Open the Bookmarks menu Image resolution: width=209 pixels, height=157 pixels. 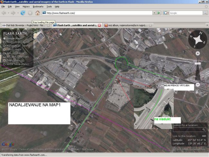coord(38,6)
